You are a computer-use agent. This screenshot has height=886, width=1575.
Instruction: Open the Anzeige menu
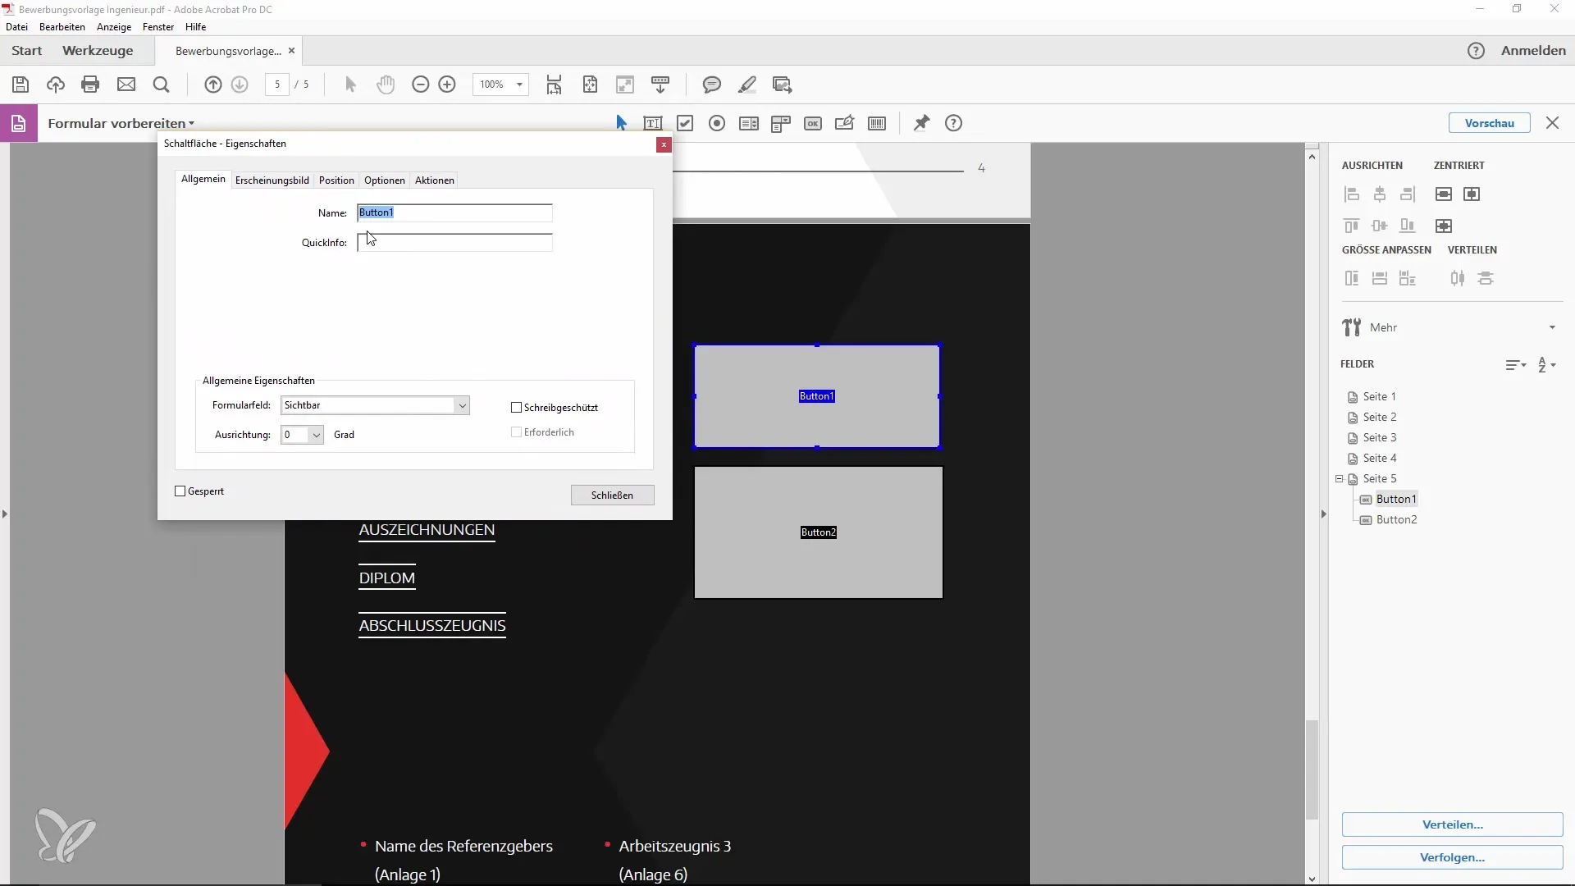(114, 27)
